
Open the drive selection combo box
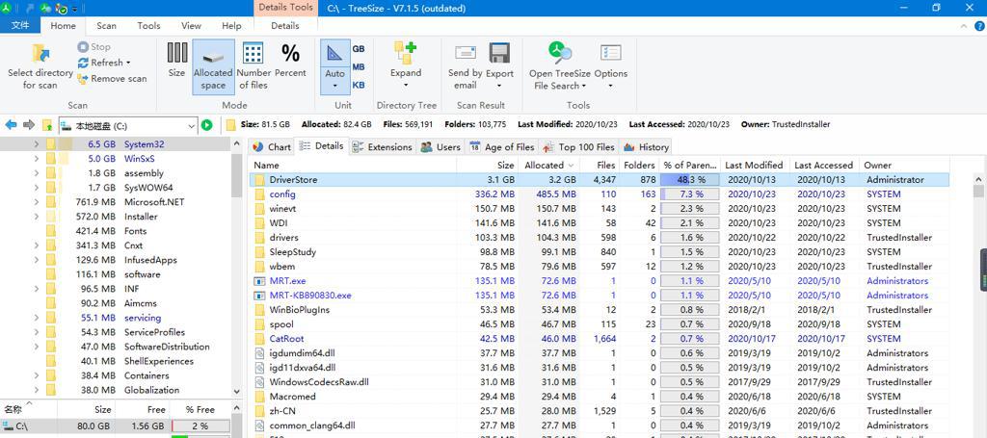[128, 126]
